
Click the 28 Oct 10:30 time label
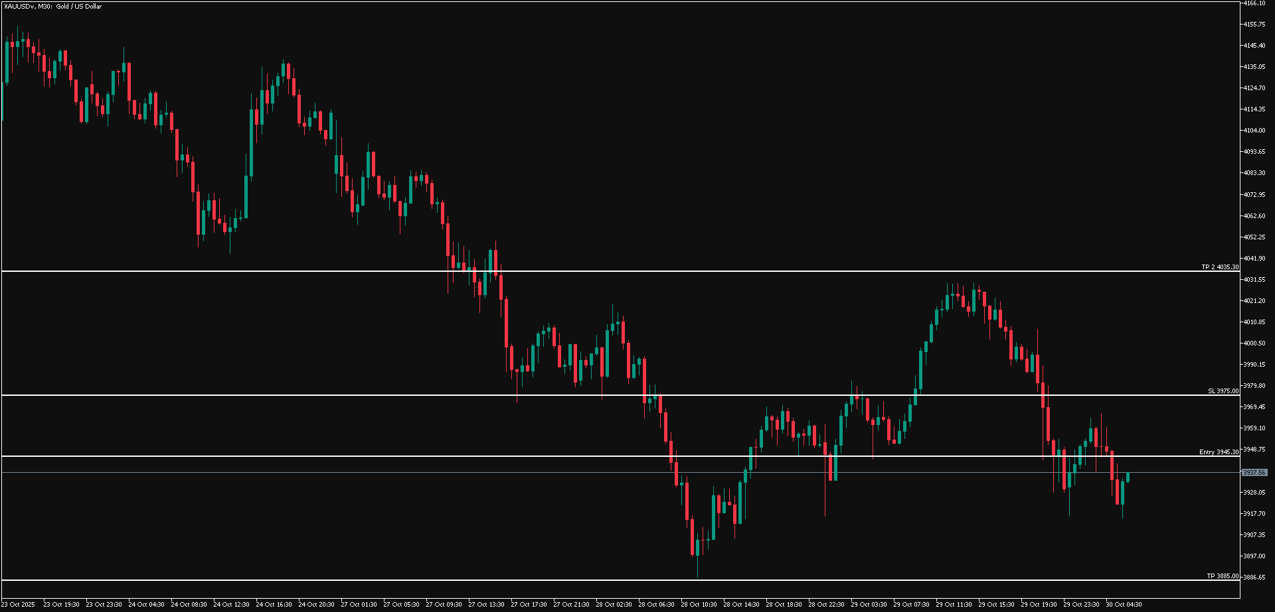pos(699,605)
